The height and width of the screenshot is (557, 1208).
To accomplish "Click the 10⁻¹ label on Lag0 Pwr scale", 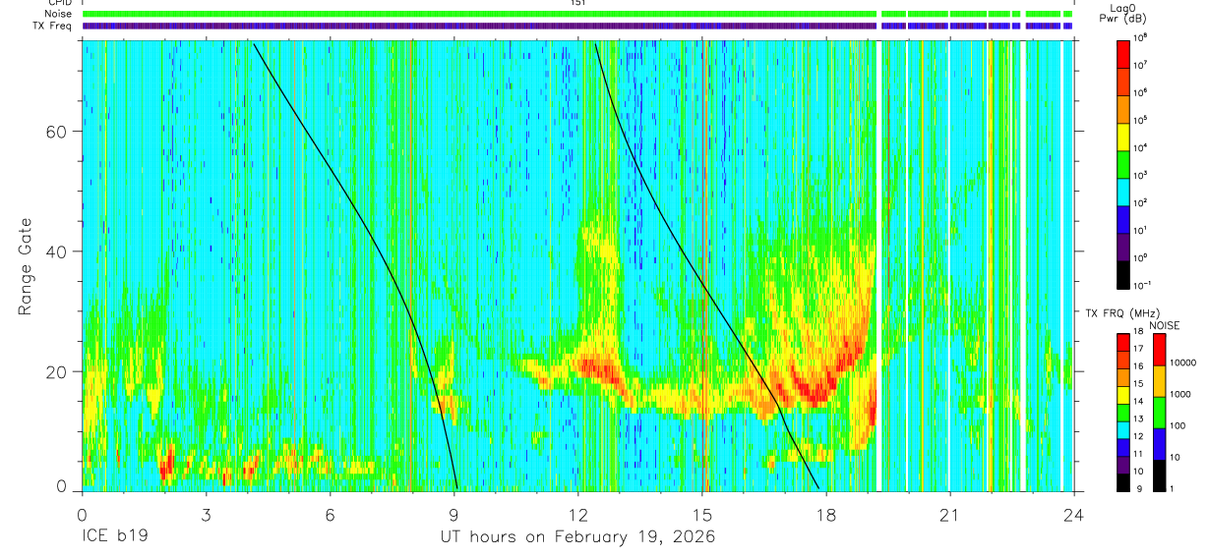I will click(1143, 285).
